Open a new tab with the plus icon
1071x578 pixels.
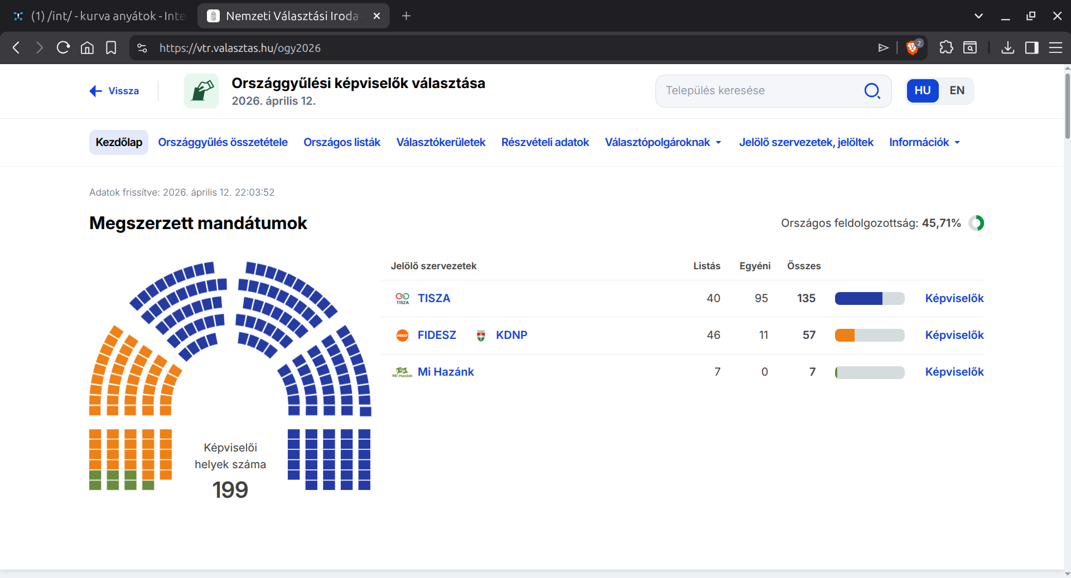point(406,16)
